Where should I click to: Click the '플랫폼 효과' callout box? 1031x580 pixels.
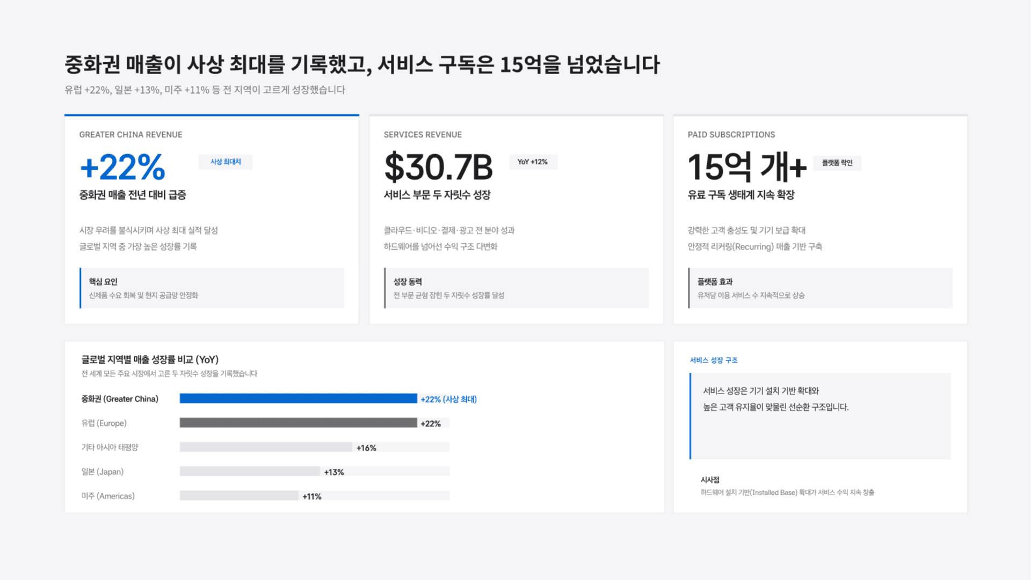pyautogui.click(x=820, y=288)
